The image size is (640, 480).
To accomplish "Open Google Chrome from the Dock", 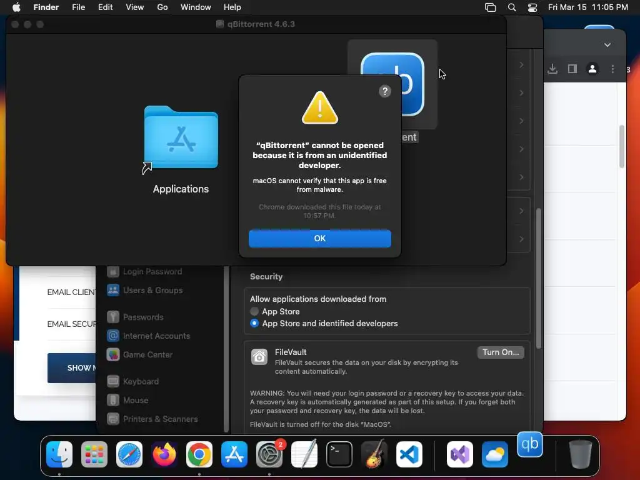I will coord(199,454).
